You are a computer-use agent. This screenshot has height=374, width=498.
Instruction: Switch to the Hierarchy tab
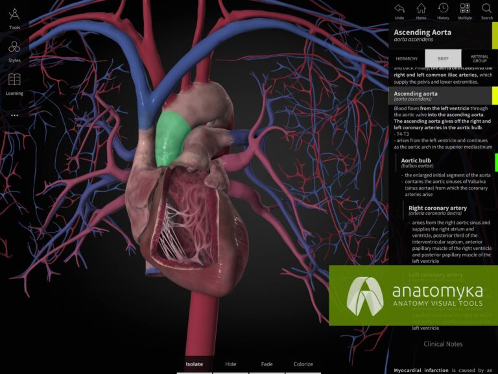coord(407,58)
